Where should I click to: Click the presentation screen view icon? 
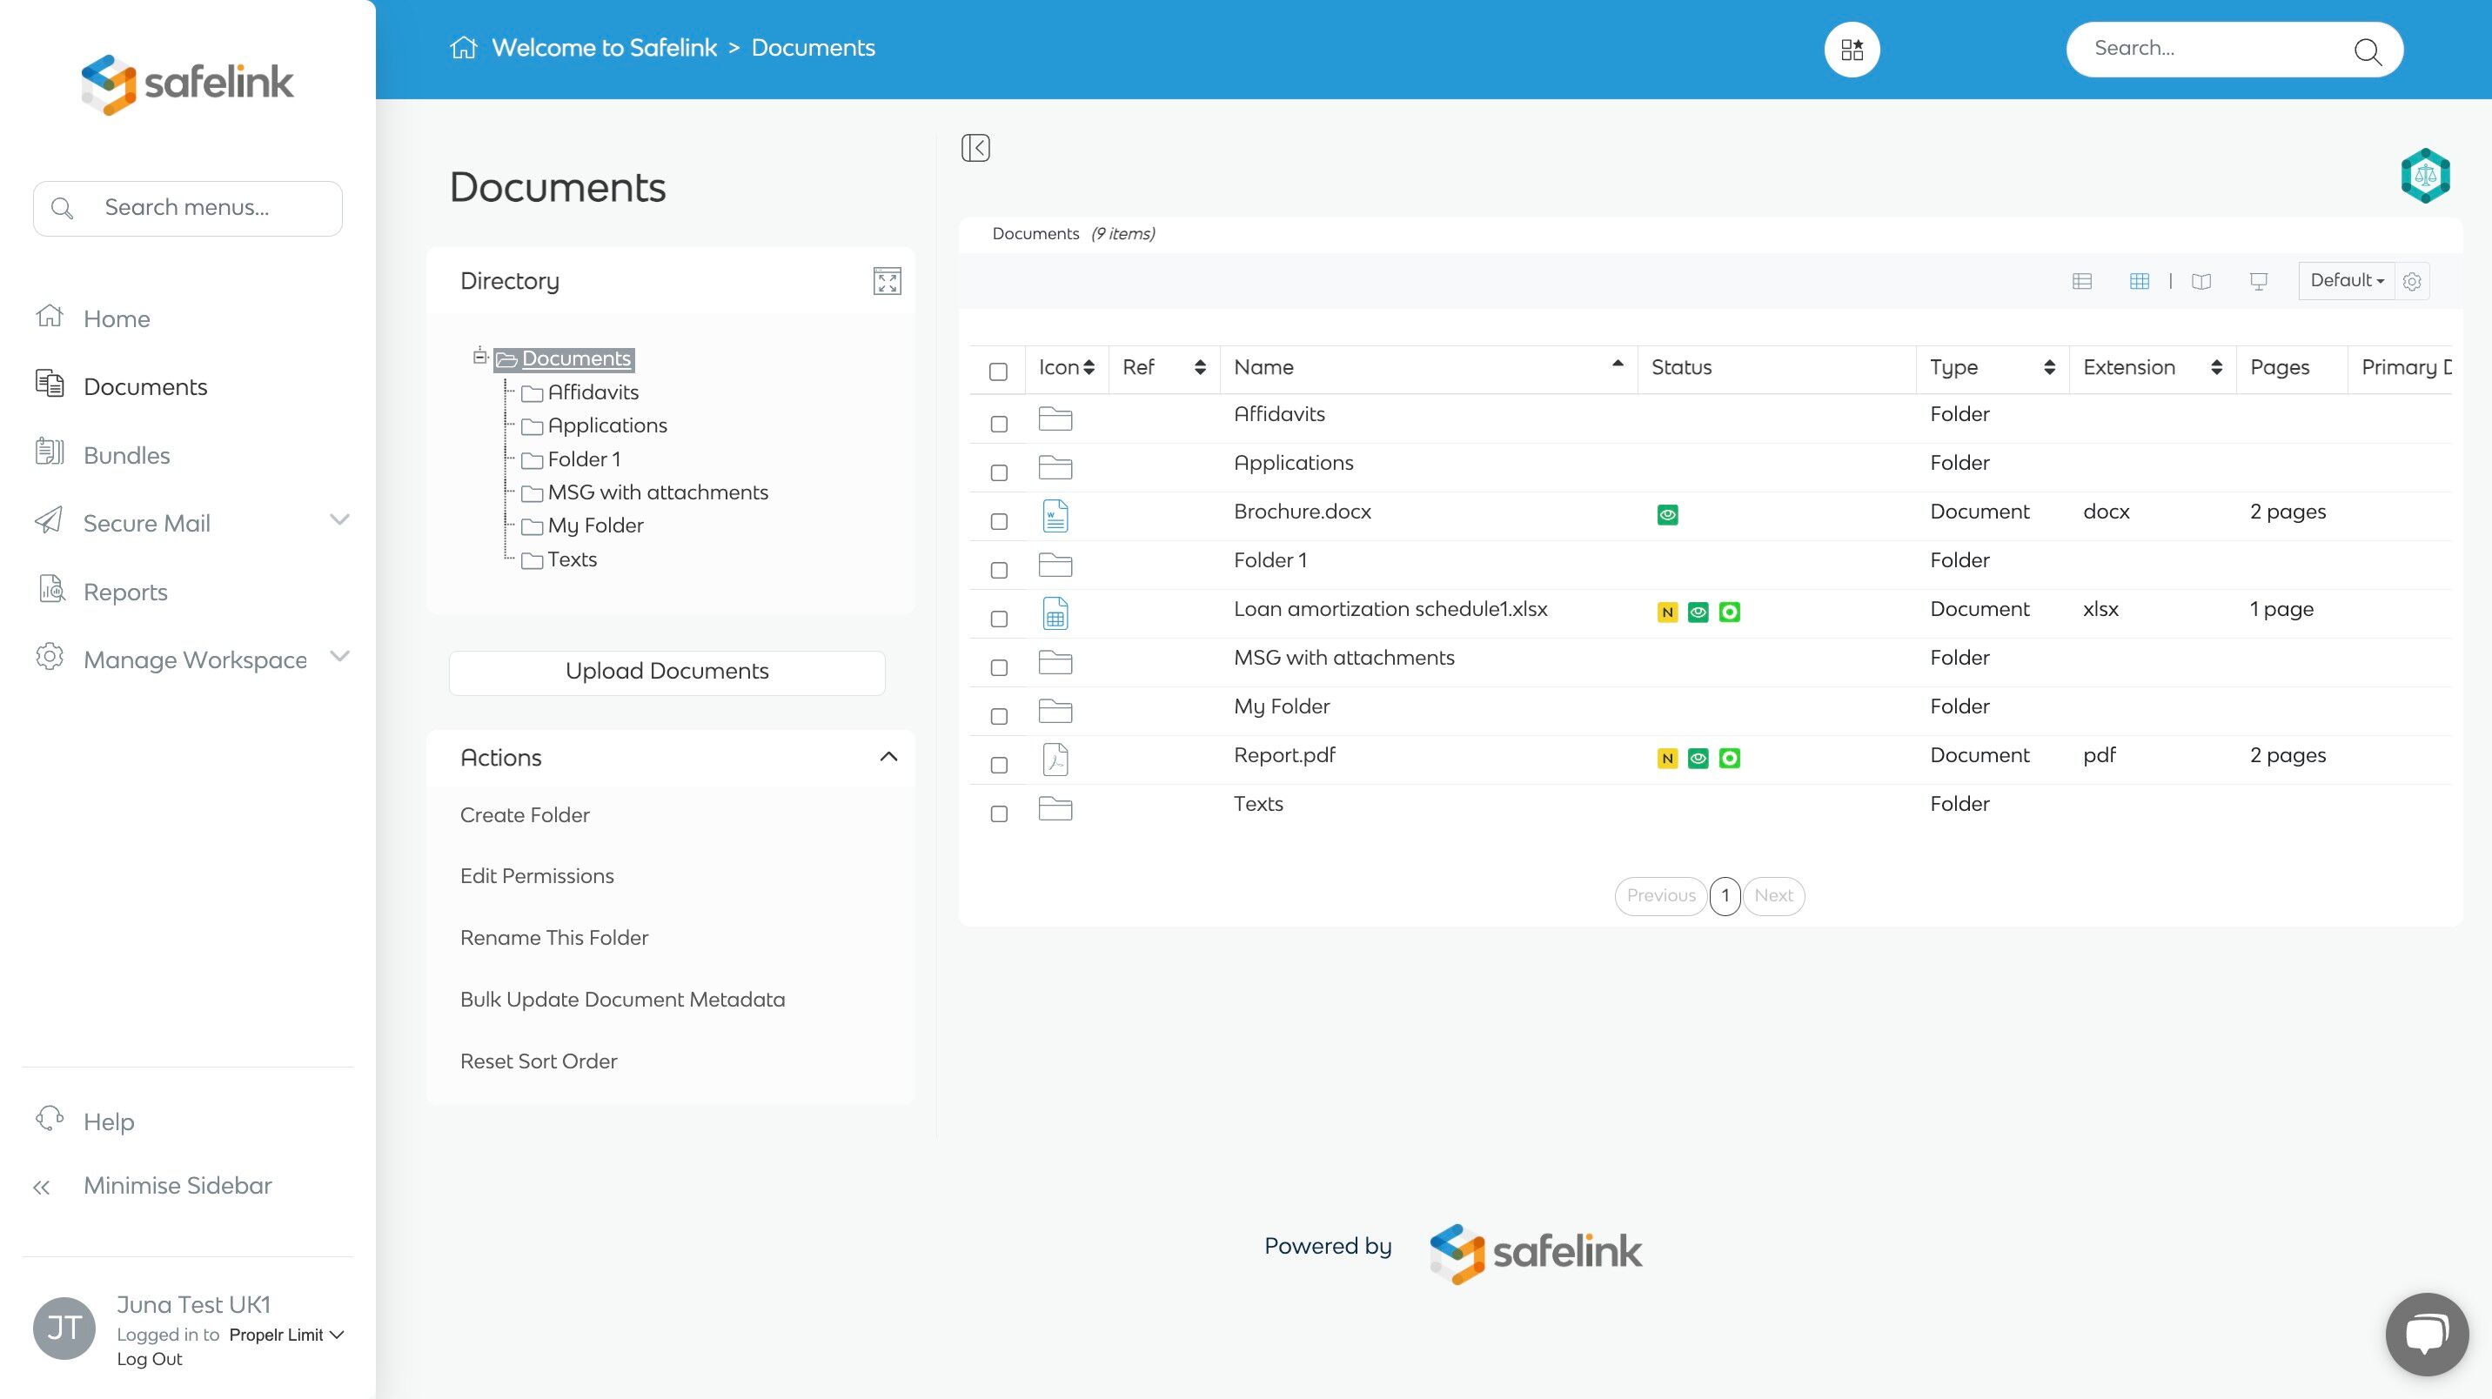click(x=2258, y=282)
